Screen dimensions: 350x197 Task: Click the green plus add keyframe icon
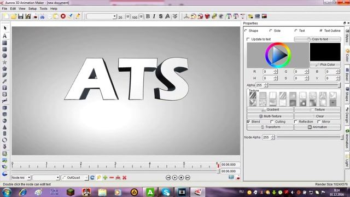tap(105, 177)
